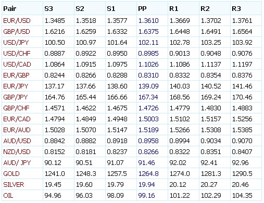Viewport: 264px width, 203px height.
Task: Select the AUD/ JPY pair label
Action: click(x=17, y=163)
